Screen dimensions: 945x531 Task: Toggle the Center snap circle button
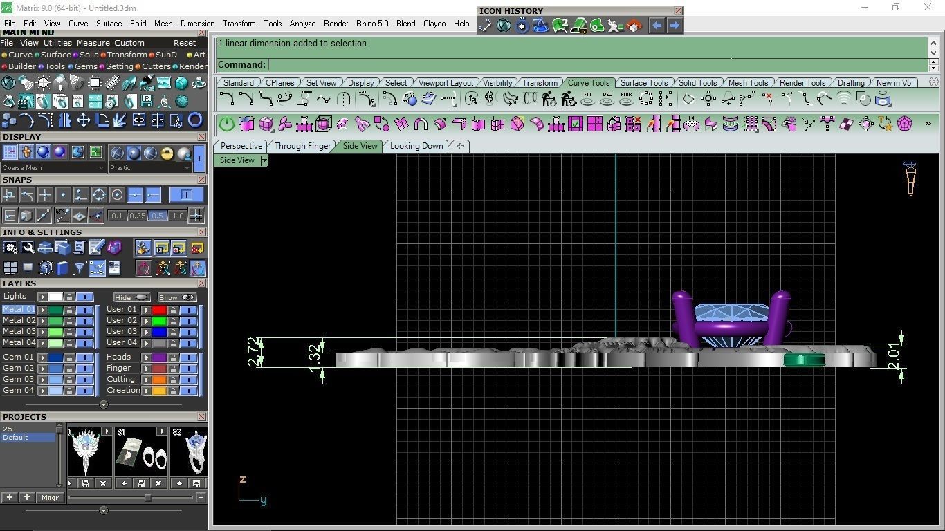(x=117, y=195)
